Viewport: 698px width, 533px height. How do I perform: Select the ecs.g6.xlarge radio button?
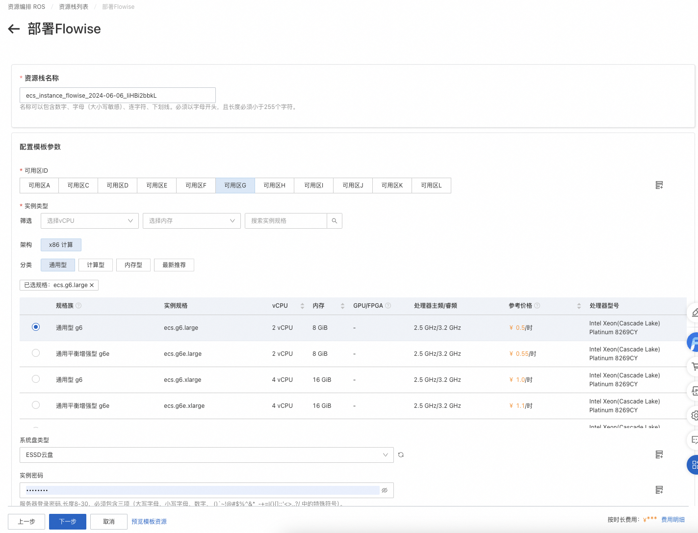point(36,379)
